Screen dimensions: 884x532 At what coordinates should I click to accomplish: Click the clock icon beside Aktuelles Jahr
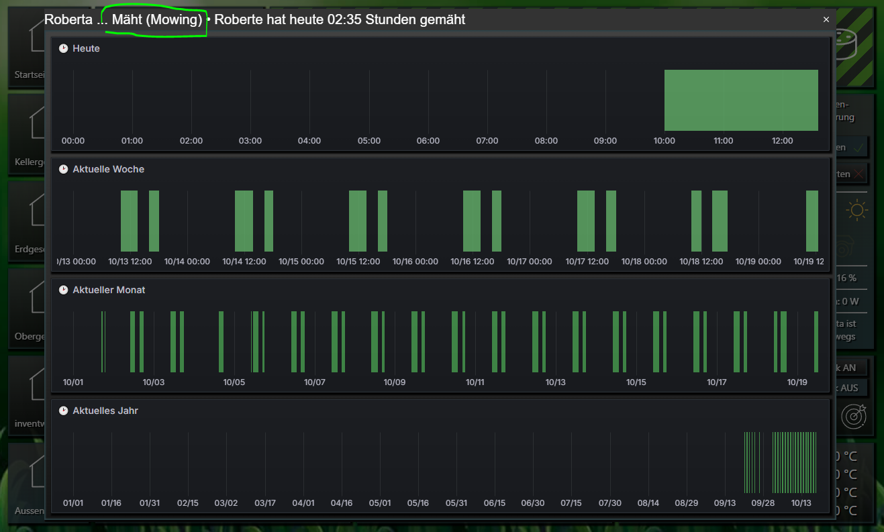(64, 410)
